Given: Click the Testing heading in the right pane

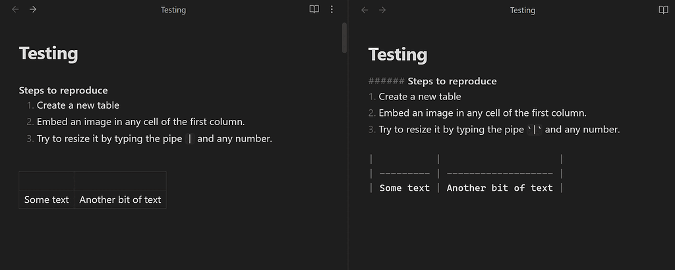Looking at the screenshot, I should [x=397, y=55].
